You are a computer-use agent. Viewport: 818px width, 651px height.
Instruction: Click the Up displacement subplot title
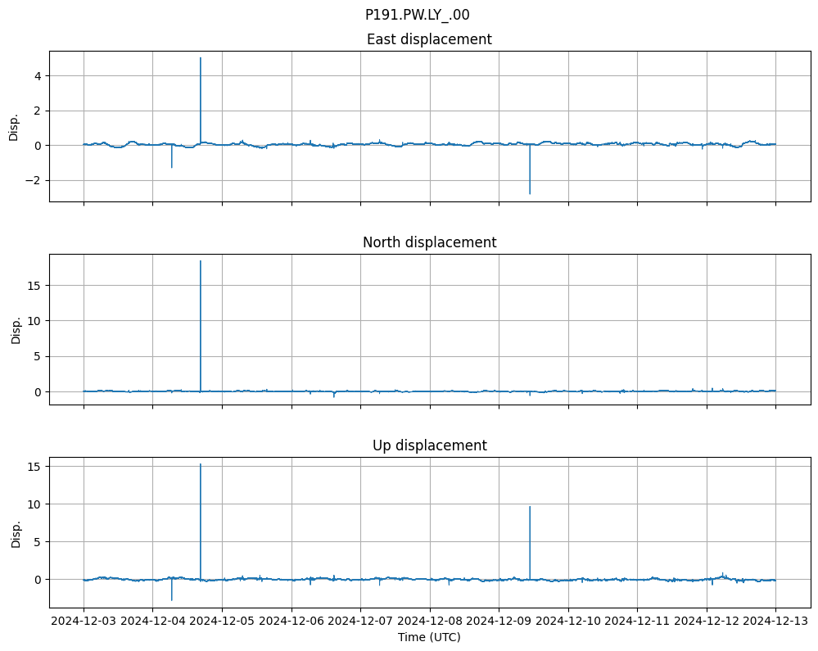coord(429,445)
